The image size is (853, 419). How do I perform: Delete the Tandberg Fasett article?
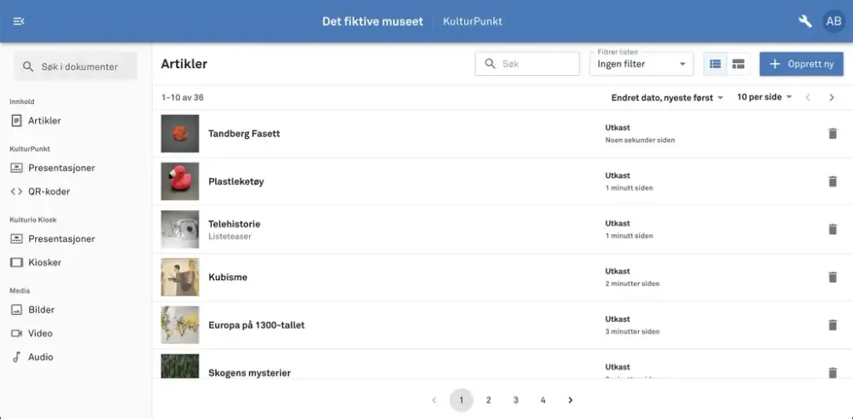pyautogui.click(x=833, y=134)
